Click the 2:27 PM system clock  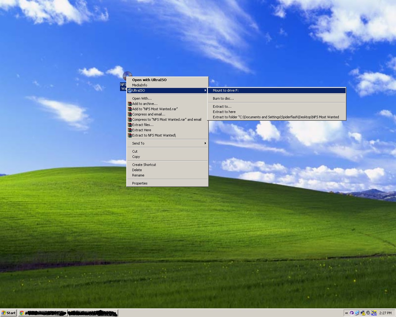coord(385,313)
